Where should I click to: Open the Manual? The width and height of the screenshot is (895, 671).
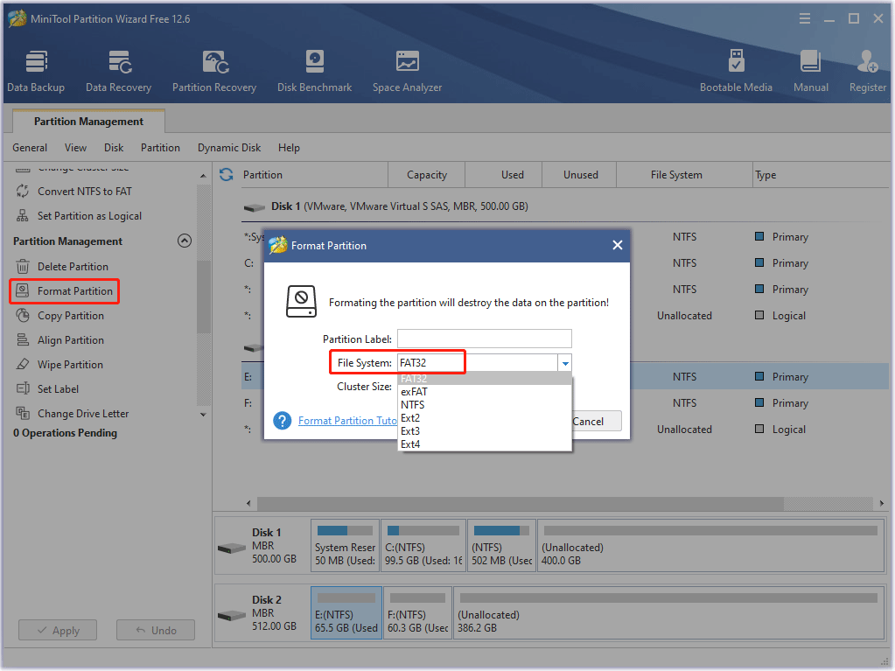click(x=810, y=71)
